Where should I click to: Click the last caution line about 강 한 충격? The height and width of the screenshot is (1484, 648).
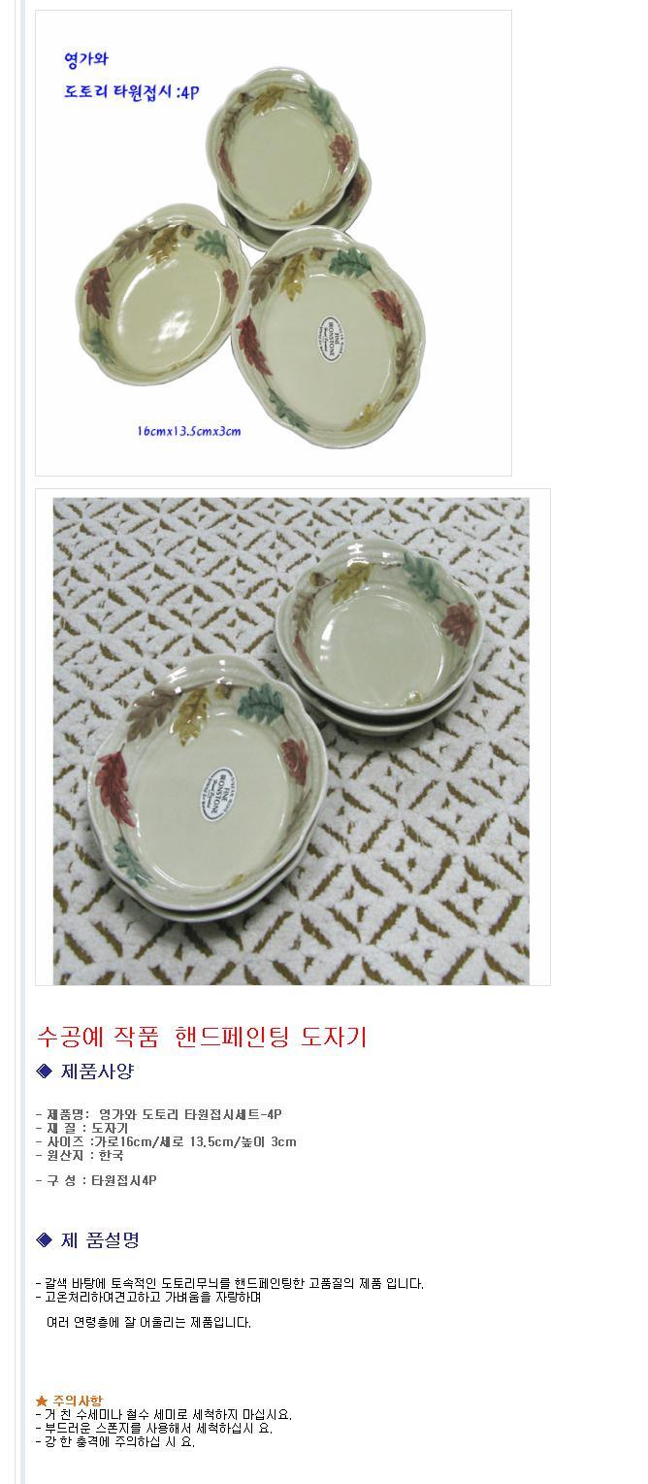[115, 1442]
